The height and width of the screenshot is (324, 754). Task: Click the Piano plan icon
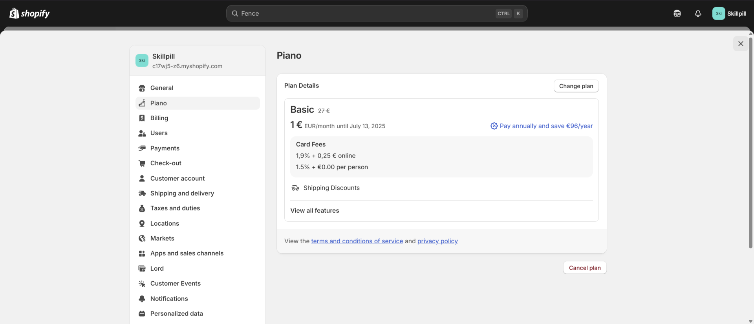coord(142,103)
